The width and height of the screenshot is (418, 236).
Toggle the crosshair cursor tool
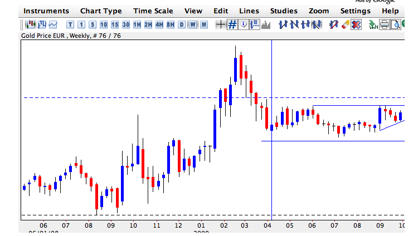(221, 24)
